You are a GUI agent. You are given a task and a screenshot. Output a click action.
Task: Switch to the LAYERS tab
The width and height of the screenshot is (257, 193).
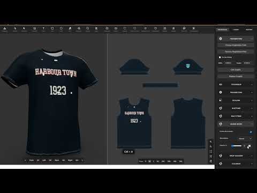pos(236,29)
